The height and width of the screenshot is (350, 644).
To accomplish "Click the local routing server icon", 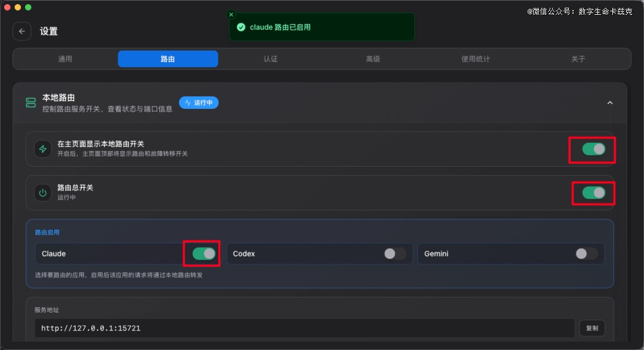I will tap(30, 103).
